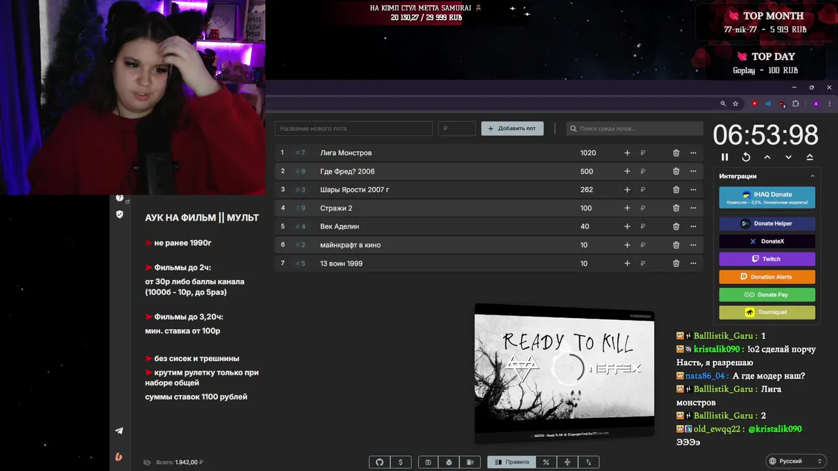Screen dimensions: 838x471
Task: Click the bug report icon
Action: [449, 462]
